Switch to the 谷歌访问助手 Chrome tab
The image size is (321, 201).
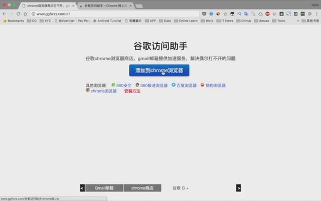pos(105,6)
